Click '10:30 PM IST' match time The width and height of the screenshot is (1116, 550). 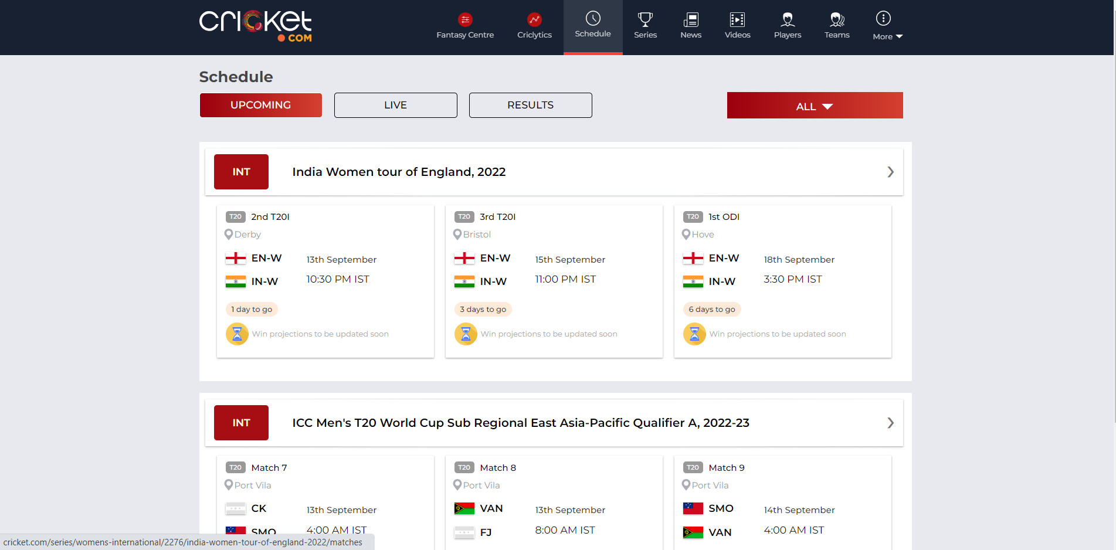[338, 280]
